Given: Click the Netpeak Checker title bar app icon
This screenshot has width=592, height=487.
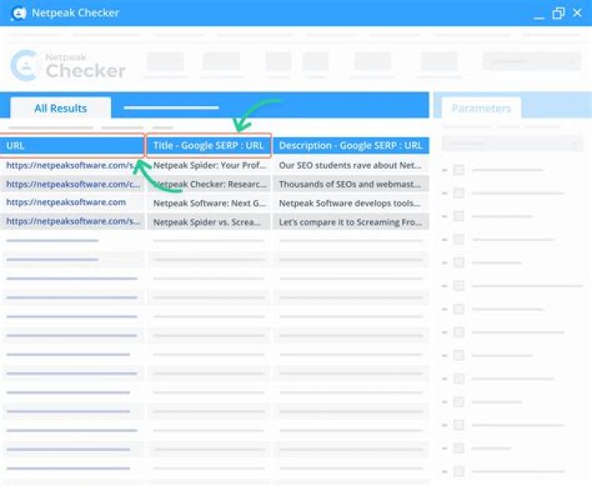Looking at the screenshot, I should coord(17,13).
